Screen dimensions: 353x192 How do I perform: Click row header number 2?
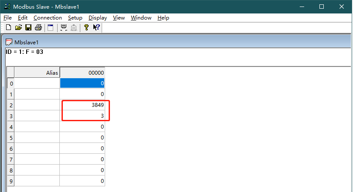click(11, 105)
